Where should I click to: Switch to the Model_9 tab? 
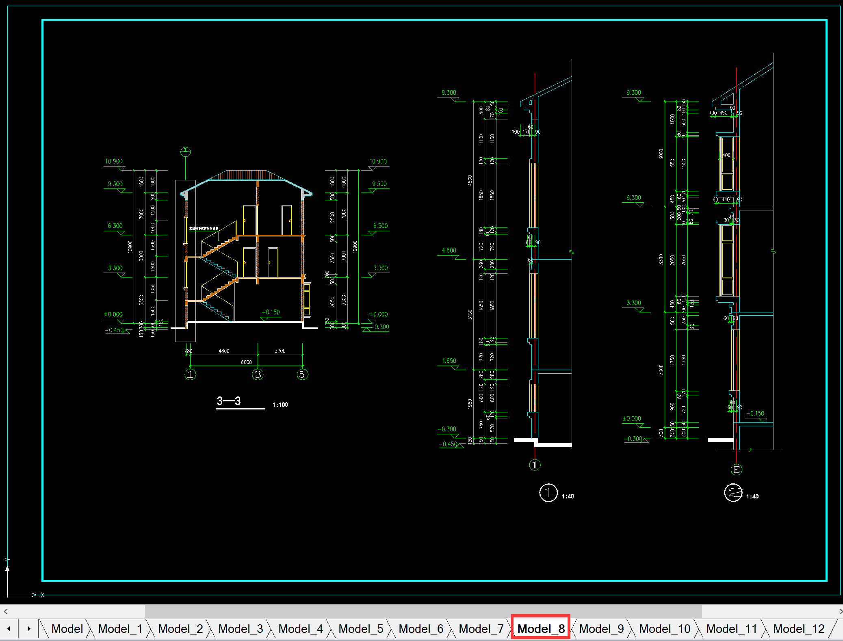coord(601,629)
